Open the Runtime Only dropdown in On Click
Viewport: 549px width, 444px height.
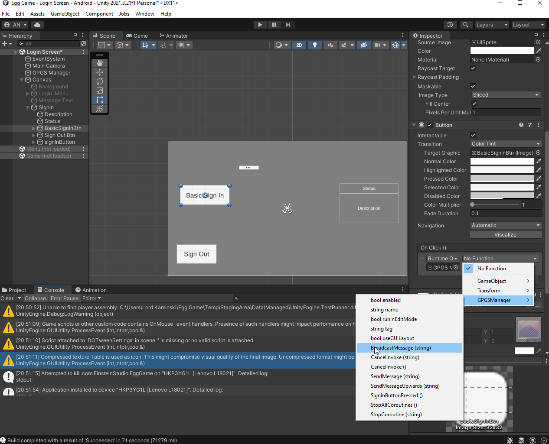point(443,259)
